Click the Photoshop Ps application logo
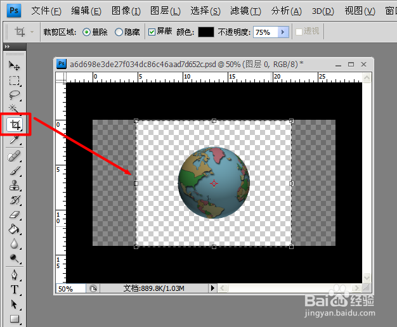 14,11
